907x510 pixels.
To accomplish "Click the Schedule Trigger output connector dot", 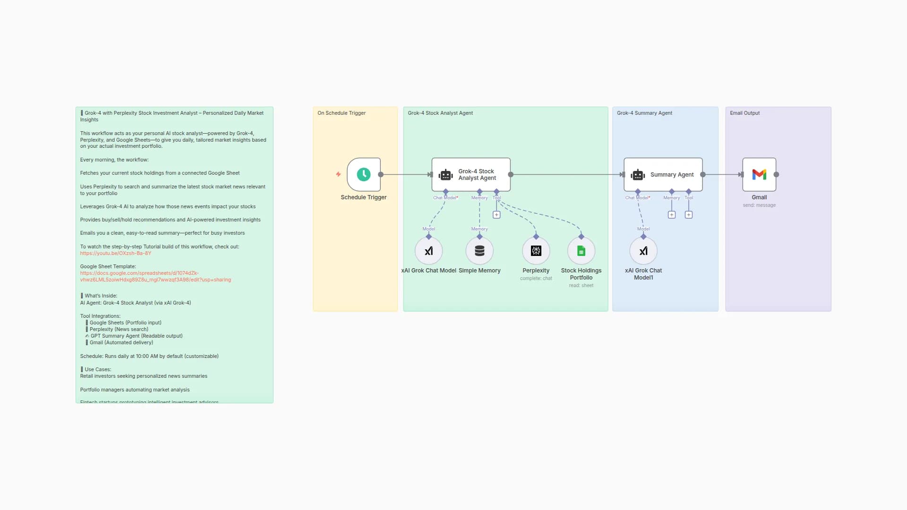I will (x=381, y=175).
